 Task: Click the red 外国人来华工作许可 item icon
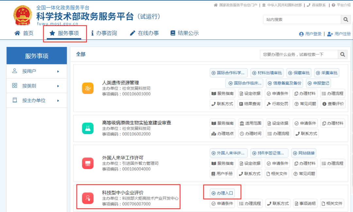pyautogui.click(x=88, y=163)
